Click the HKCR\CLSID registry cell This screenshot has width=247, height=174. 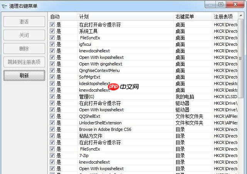pyautogui.click(x=225, y=97)
